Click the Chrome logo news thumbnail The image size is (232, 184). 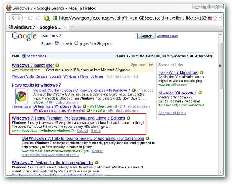tap(21, 96)
